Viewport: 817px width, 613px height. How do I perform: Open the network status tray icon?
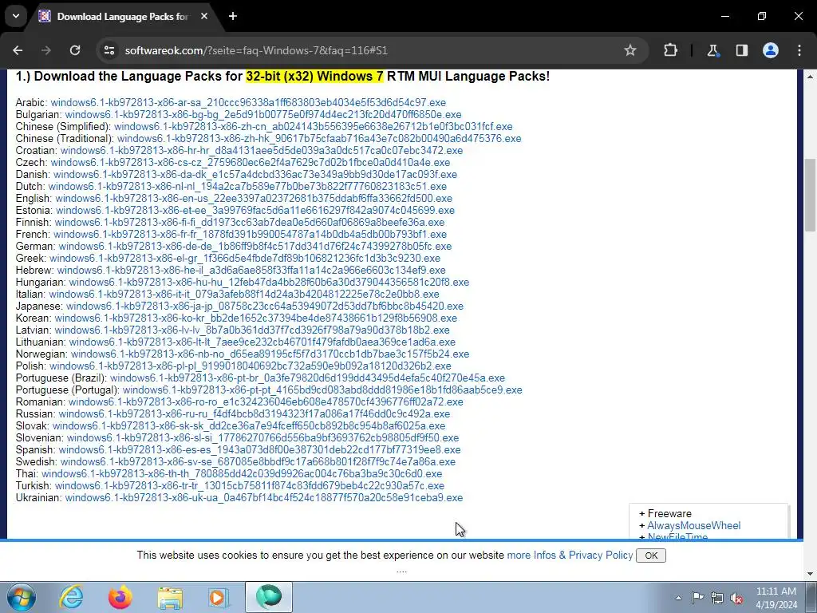717,598
